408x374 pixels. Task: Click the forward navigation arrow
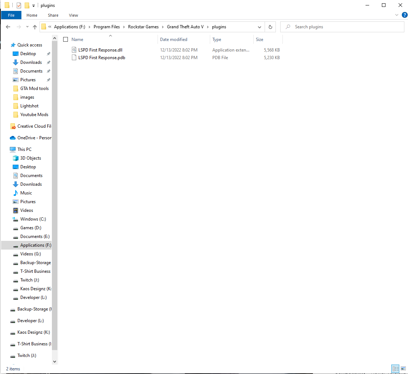pos(19,27)
